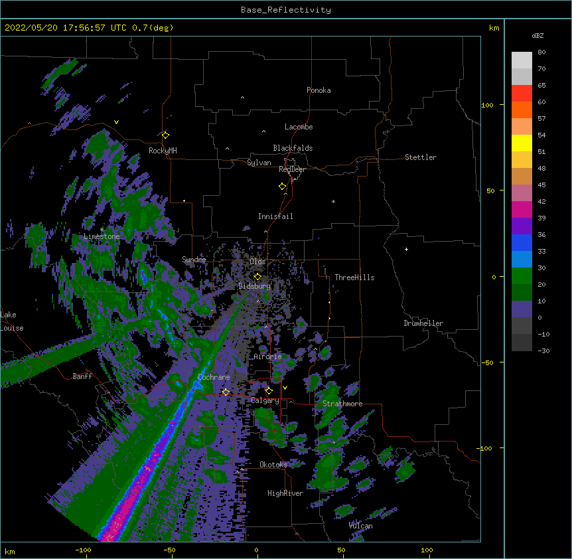This screenshot has height=559, width=572.
Task: Click the Didsbury town label
Action: (x=255, y=286)
